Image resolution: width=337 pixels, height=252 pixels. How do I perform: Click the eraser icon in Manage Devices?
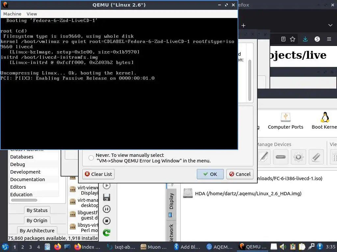point(316,157)
